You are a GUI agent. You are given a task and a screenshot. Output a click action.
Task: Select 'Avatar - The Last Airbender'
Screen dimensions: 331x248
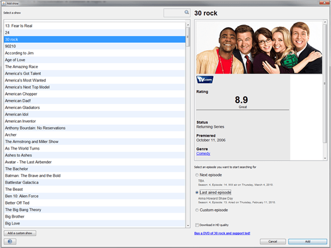94,162
